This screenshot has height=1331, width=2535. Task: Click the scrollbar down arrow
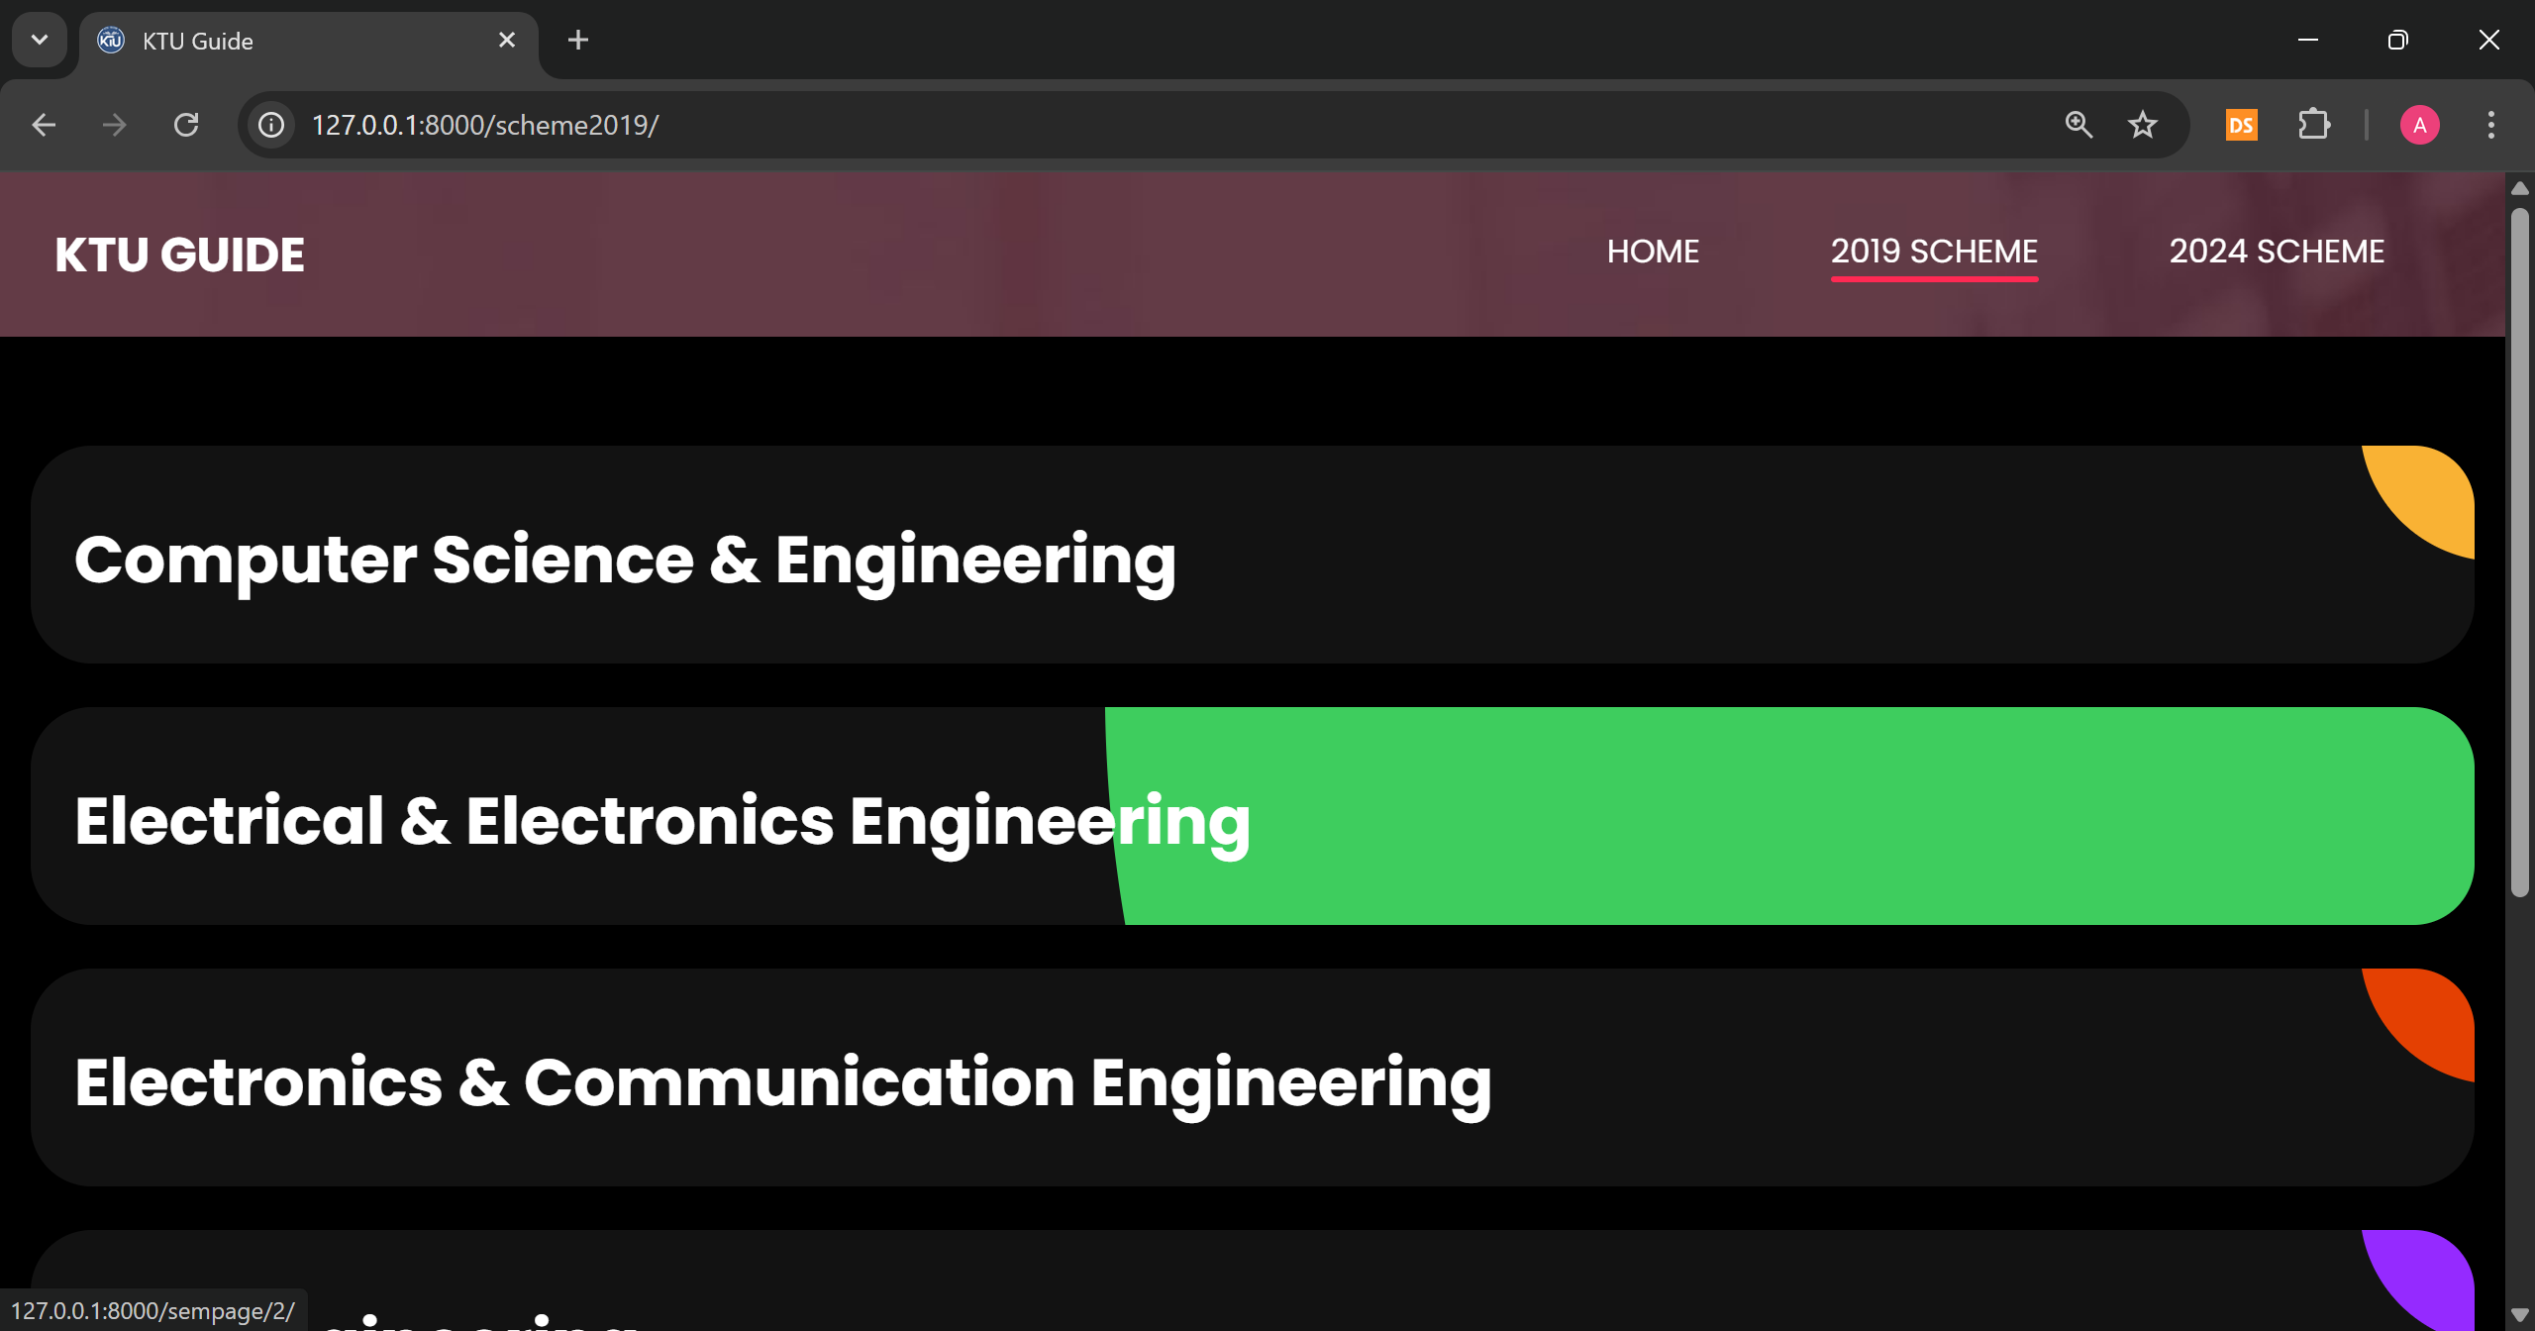coord(2520,1315)
